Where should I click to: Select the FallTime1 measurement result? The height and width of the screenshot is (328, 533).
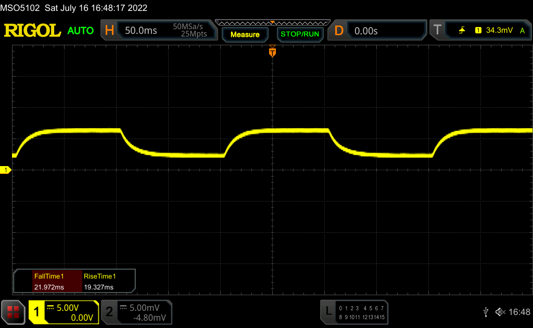click(48, 281)
